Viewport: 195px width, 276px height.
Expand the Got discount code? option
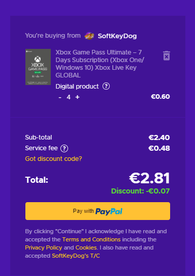(53, 159)
